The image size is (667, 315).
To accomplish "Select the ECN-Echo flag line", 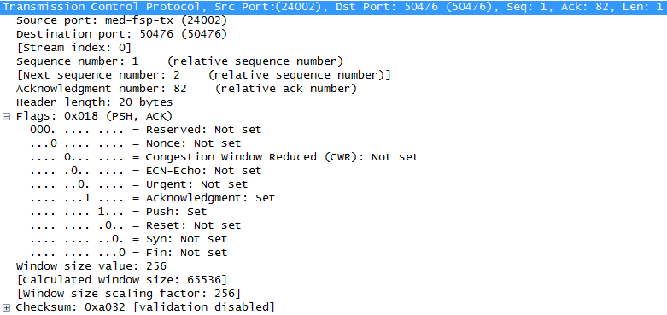I will [145, 171].
